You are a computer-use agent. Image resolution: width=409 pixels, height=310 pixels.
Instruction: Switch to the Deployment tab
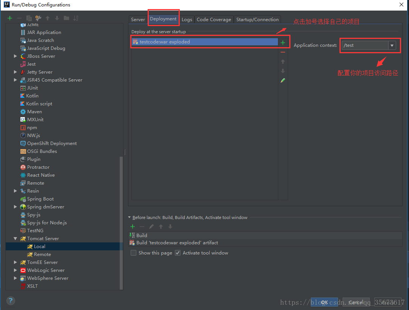[163, 19]
